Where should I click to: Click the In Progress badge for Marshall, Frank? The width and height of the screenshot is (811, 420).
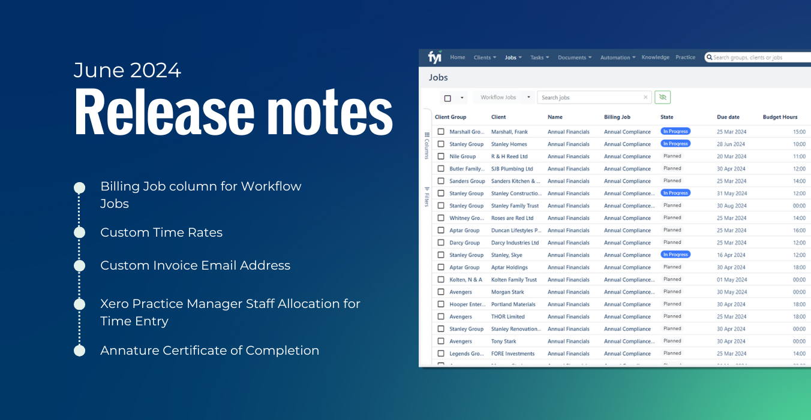pos(675,131)
